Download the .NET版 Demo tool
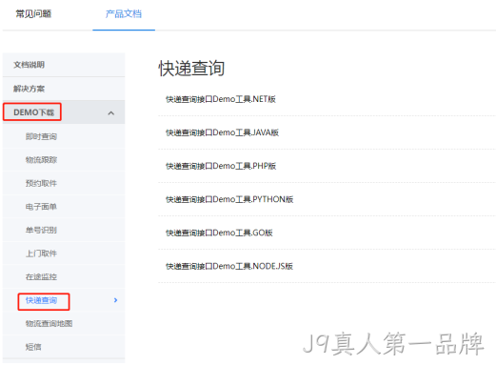This screenshot has height=365, width=496. pyautogui.click(x=221, y=99)
